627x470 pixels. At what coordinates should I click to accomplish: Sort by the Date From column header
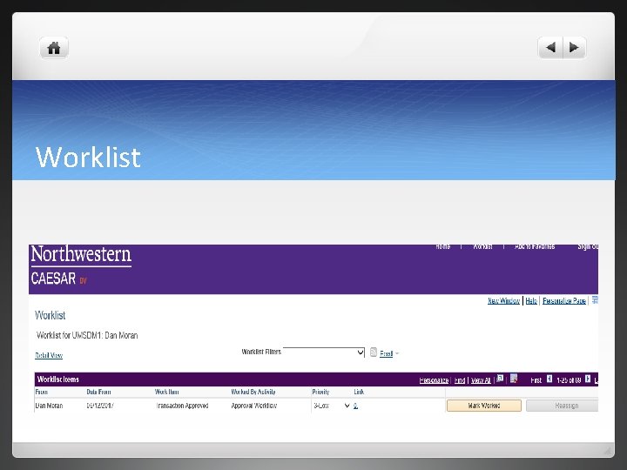tap(98, 392)
